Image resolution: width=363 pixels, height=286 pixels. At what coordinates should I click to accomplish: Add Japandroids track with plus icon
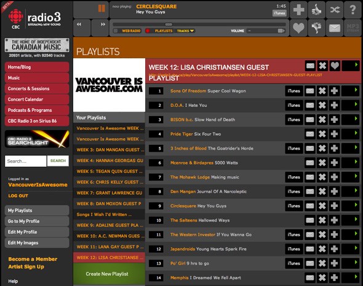point(334,249)
